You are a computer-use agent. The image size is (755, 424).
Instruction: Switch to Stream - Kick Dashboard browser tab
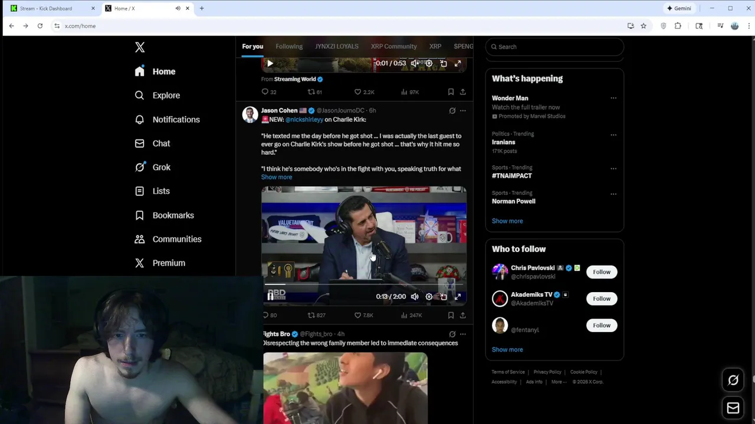click(x=51, y=8)
